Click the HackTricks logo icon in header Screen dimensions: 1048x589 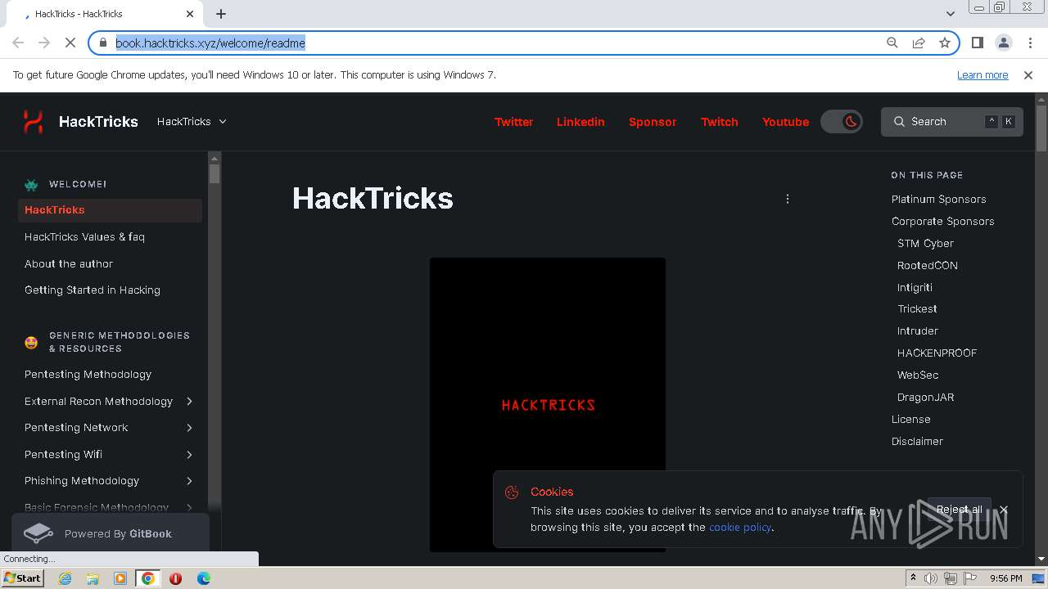33,121
